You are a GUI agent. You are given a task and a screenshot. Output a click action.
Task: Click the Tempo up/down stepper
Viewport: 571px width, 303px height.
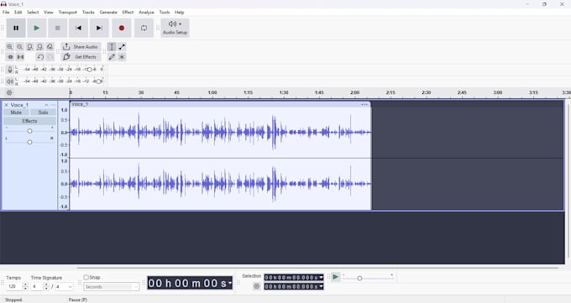[x=25, y=286]
